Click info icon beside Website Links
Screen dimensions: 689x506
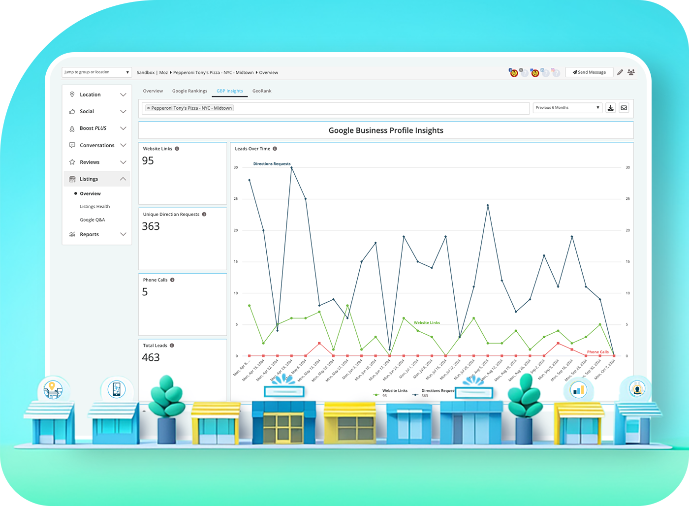177,149
